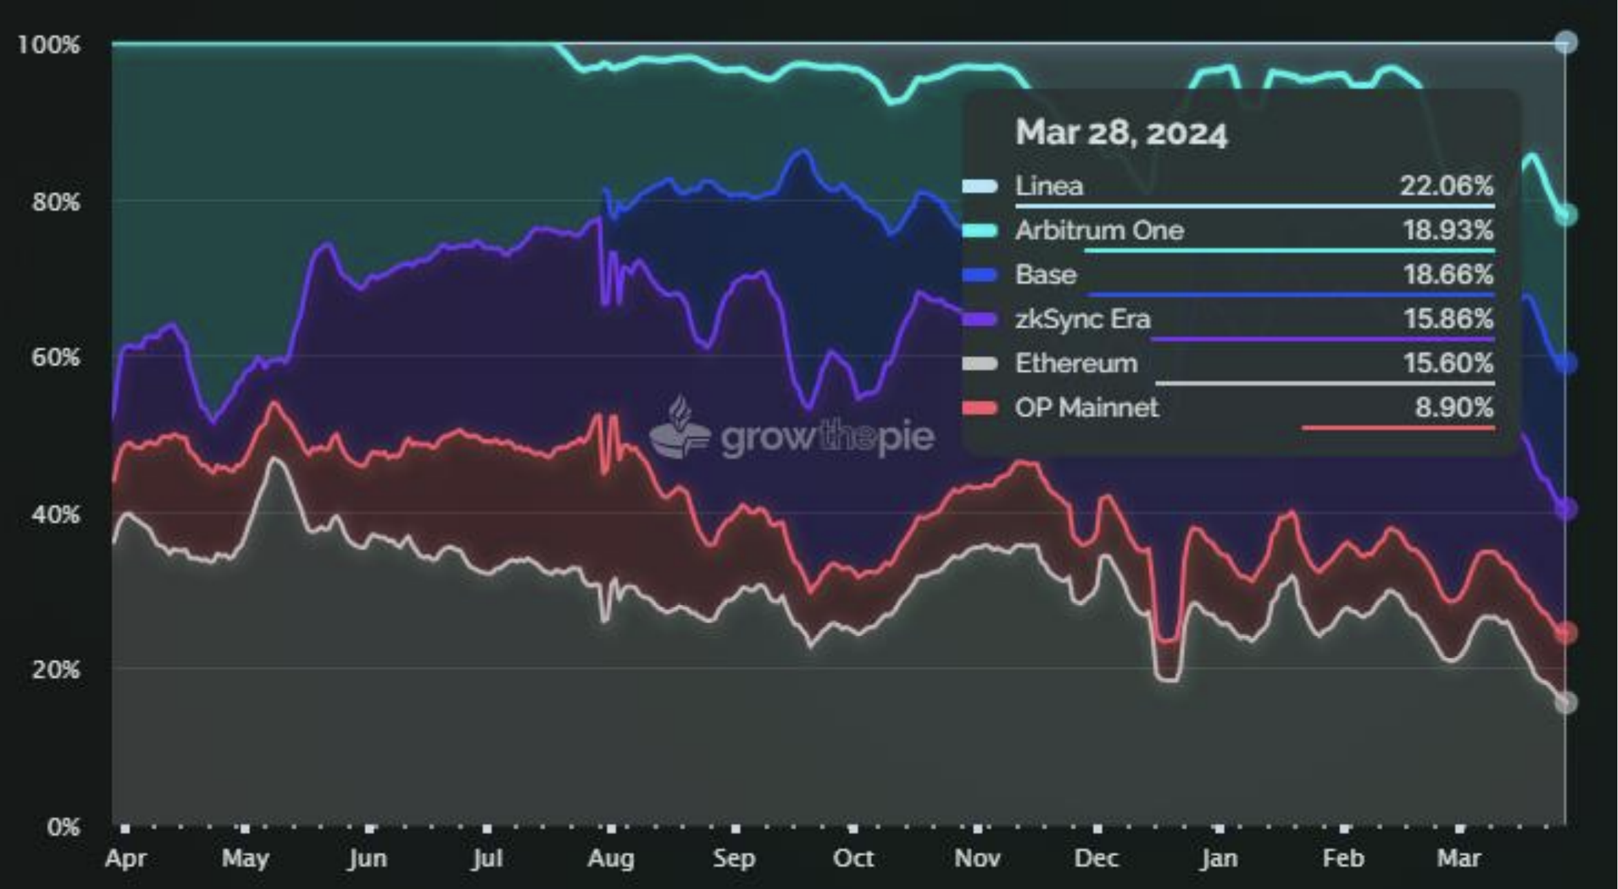1618x889 pixels.
Task: Click the Linea label text in the tooltip
Action: 1049,186
